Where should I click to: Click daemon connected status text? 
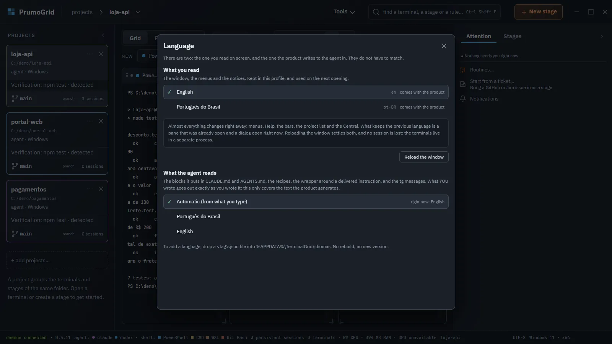tap(26, 338)
